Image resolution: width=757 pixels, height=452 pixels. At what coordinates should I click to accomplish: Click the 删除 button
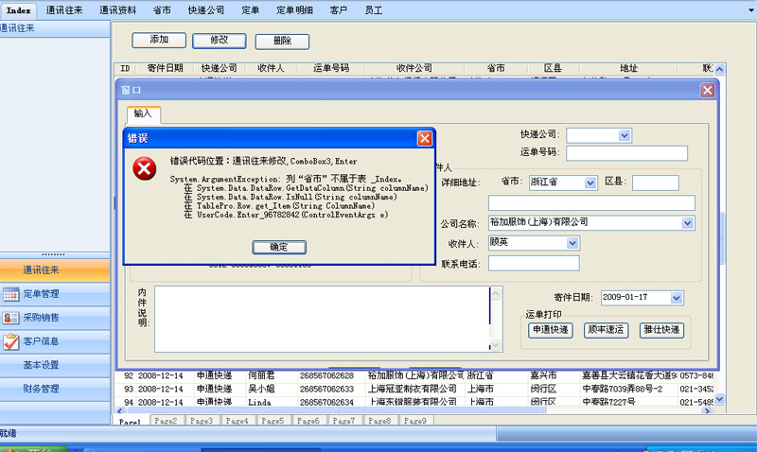282,42
